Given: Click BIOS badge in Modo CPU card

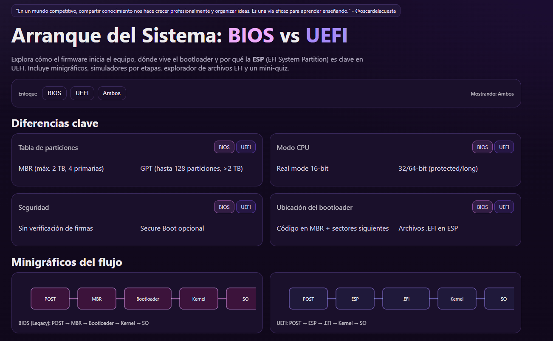Looking at the screenshot, I should click(x=482, y=147).
